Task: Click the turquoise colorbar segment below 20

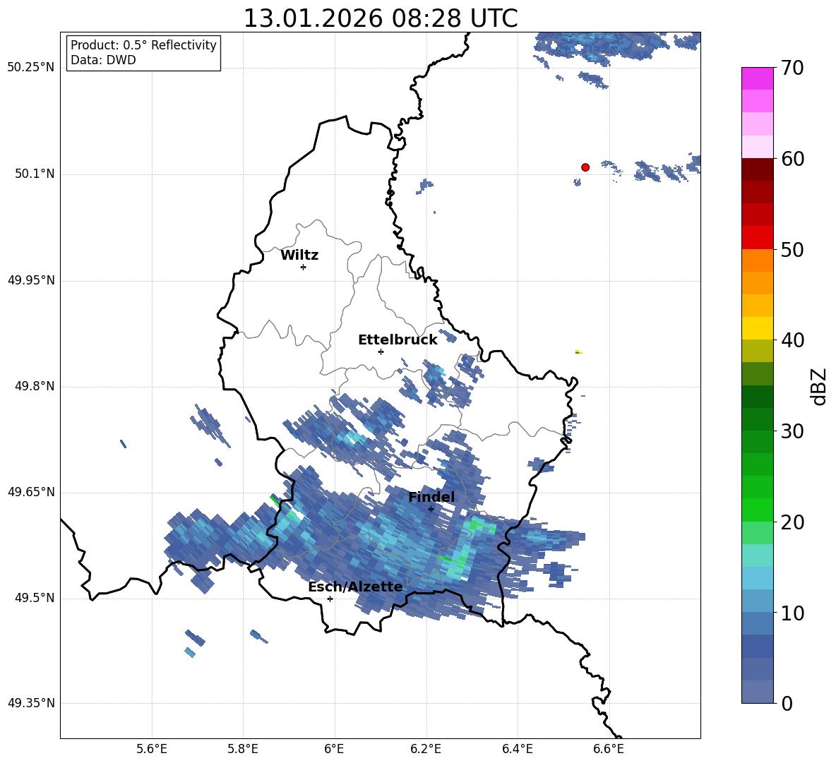Action: pos(757,555)
